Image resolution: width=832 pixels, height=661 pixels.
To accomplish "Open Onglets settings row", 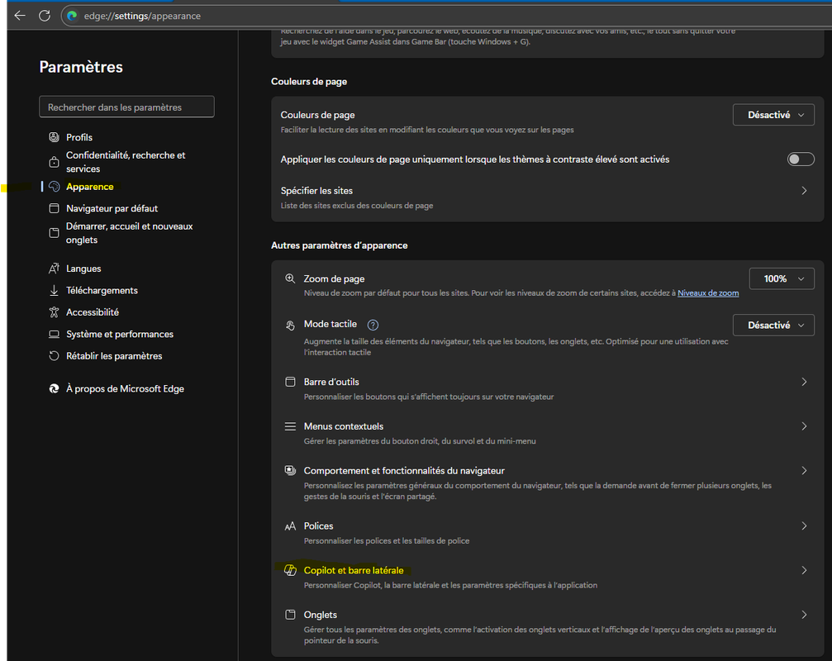I will click(547, 627).
